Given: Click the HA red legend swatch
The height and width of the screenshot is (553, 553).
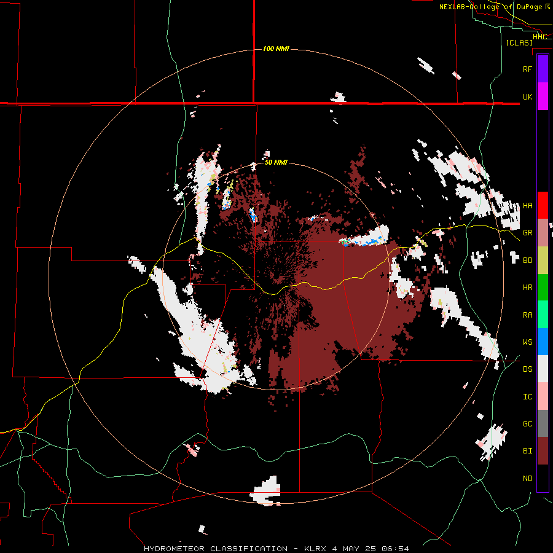Looking at the screenshot, I should point(543,205).
